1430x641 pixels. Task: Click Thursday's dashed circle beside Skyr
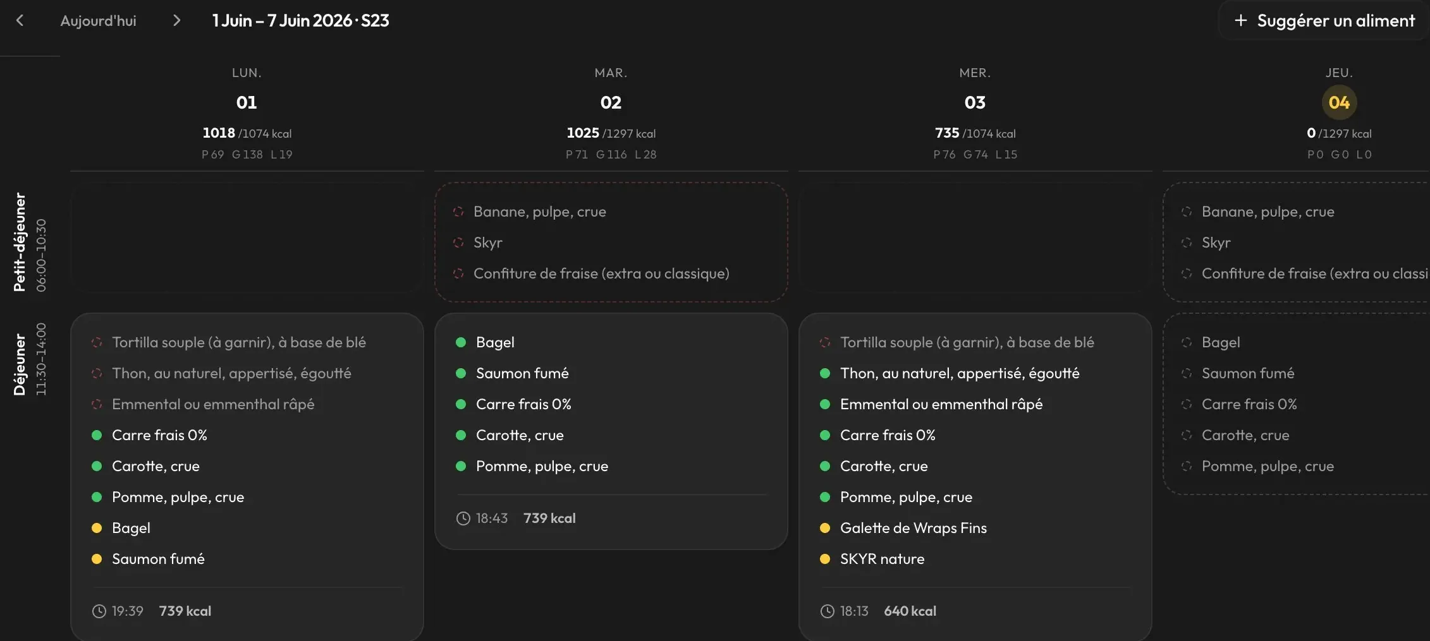coord(1187,243)
